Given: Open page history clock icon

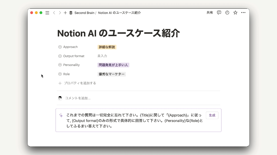Looking at the screenshot, I should point(227,13).
